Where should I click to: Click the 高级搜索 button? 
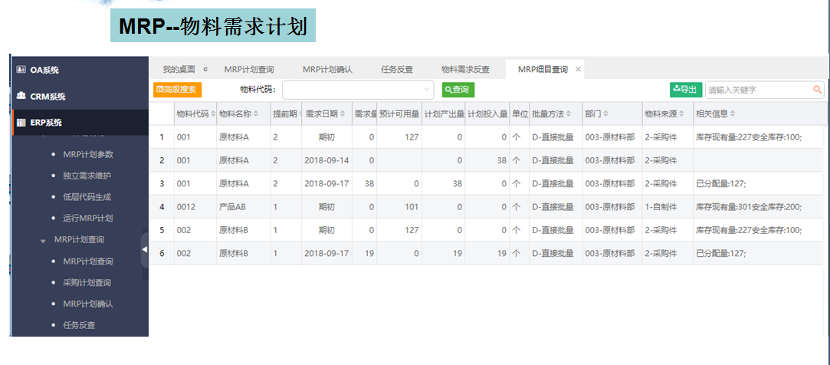pyautogui.click(x=177, y=90)
